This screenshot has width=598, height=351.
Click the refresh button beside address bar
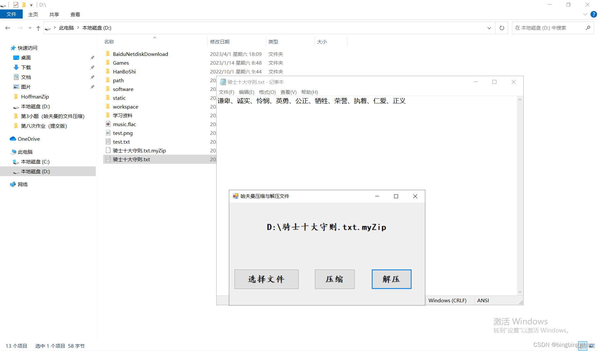(x=502, y=28)
